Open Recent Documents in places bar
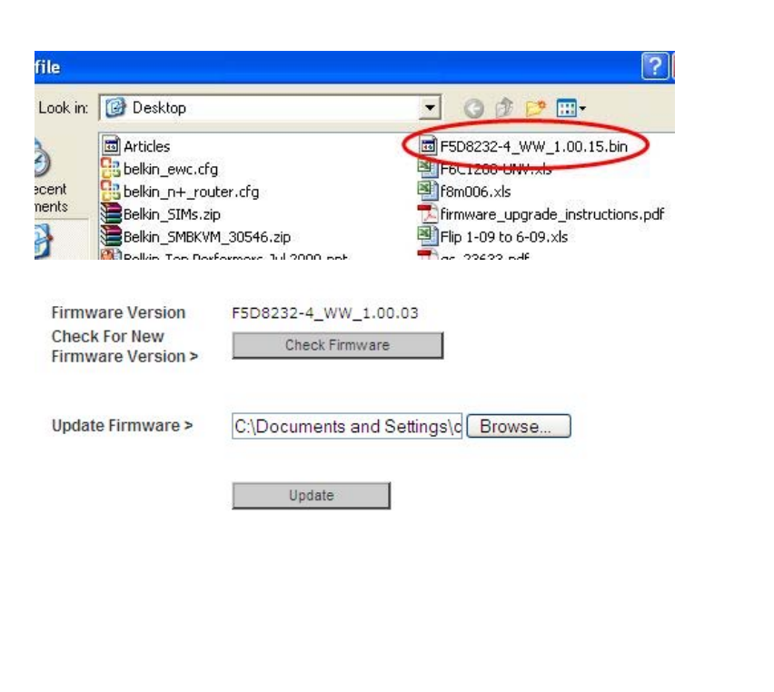 pyautogui.click(x=49, y=178)
